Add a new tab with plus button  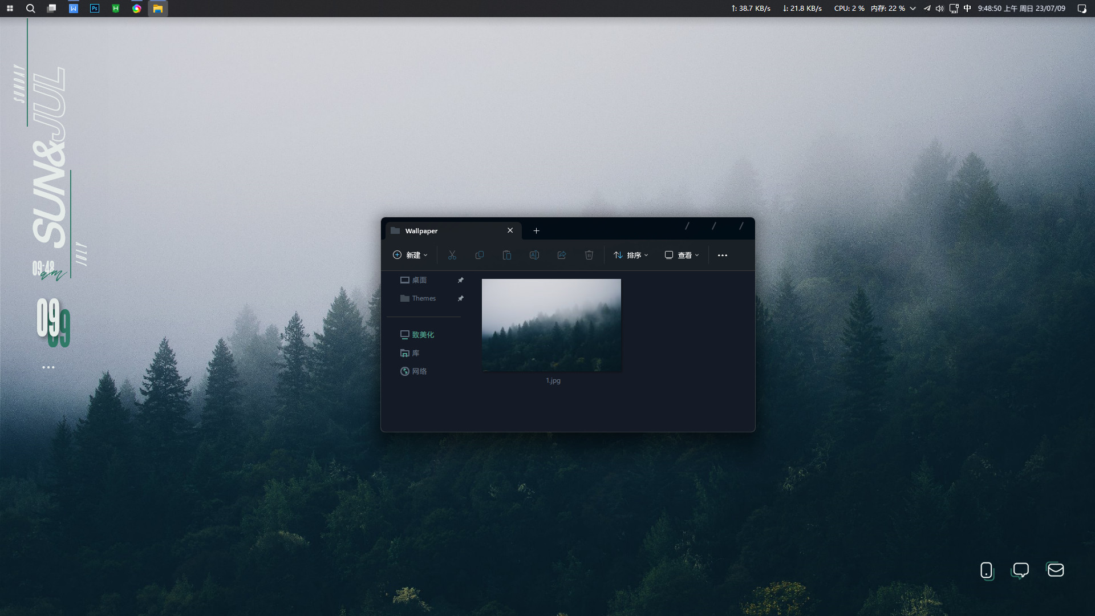[x=536, y=231]
